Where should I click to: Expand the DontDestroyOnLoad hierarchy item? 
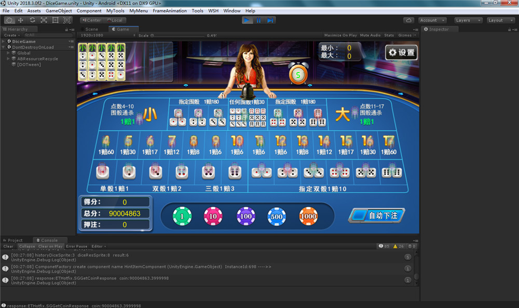point(4,46)
